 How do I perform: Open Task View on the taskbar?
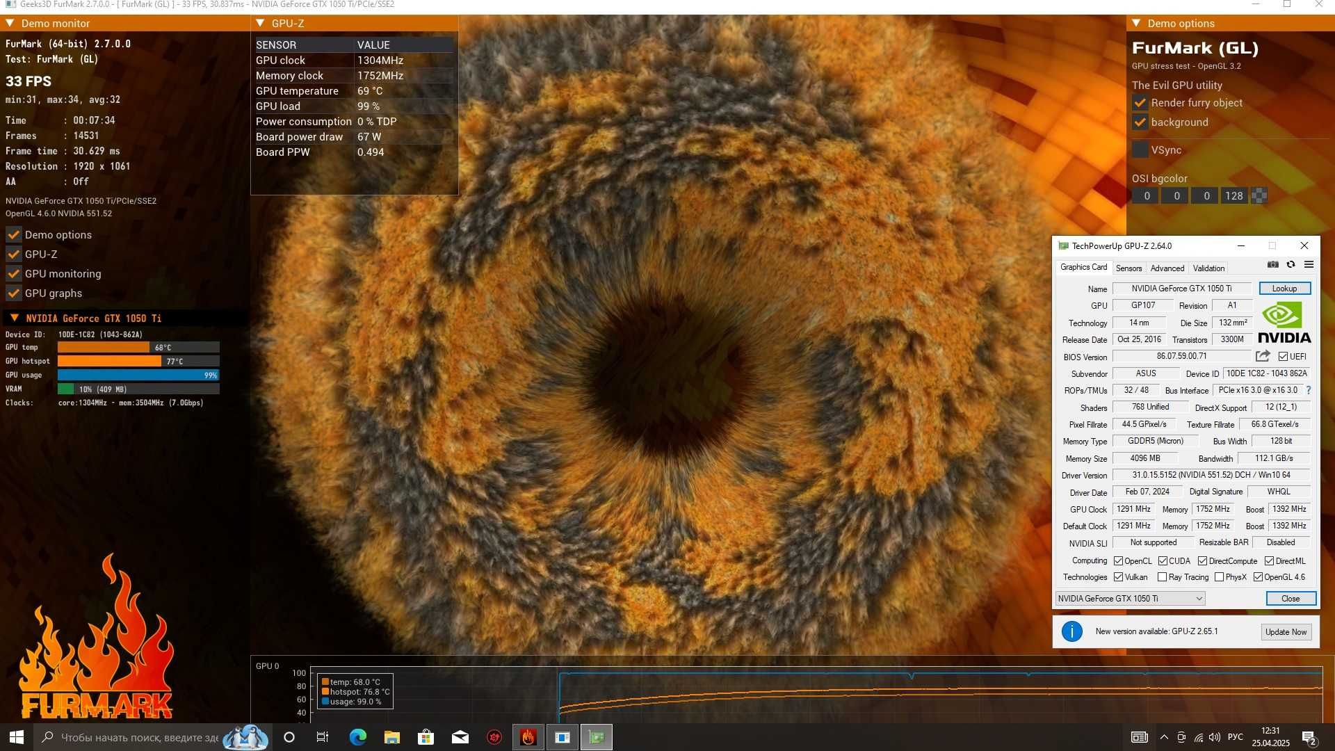pos(322,737)
